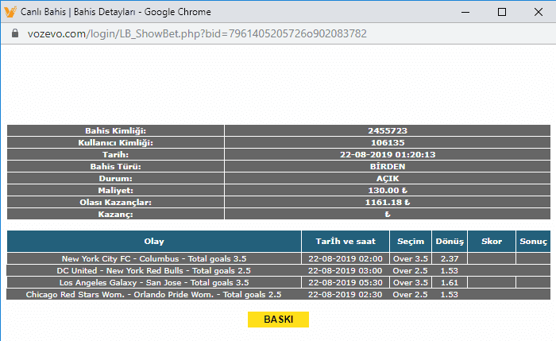Click the 1.53 odds for DC United row
Screen dimensions: 556x341
[x=450, y=271]
